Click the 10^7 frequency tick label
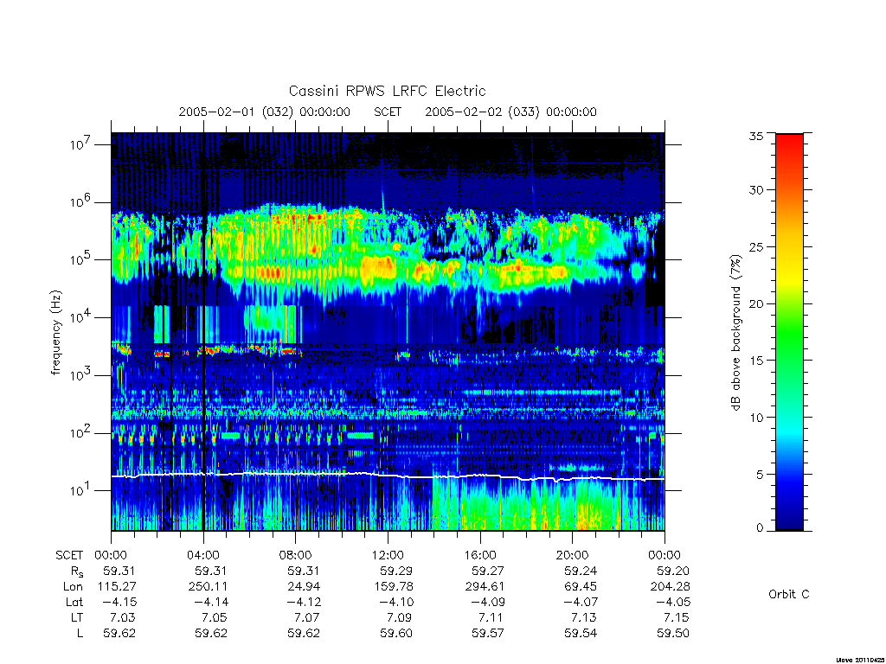886x664 pixels. (x=80, y=144)
